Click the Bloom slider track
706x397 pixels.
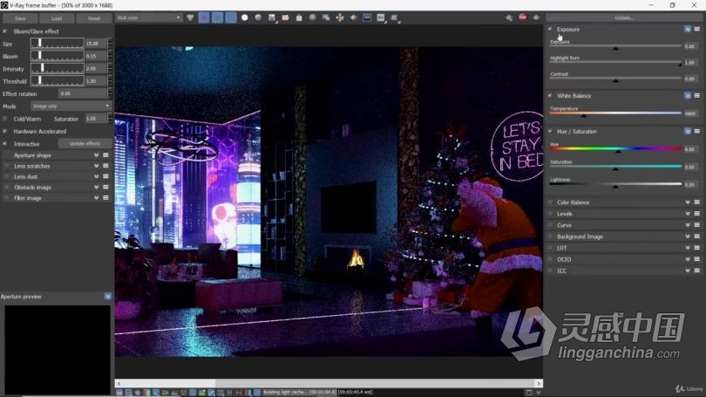click(58, 56)
